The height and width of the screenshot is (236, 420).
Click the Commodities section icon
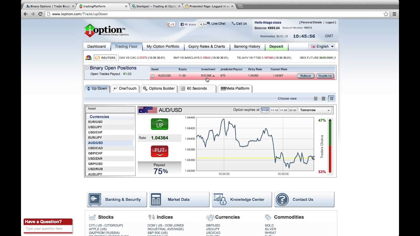coord(268,217)
